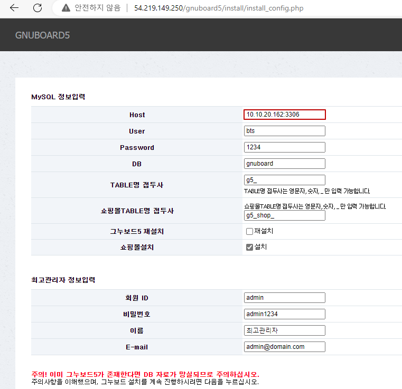
Task: Select the red 주의! warning text
Action: (145, 374)
